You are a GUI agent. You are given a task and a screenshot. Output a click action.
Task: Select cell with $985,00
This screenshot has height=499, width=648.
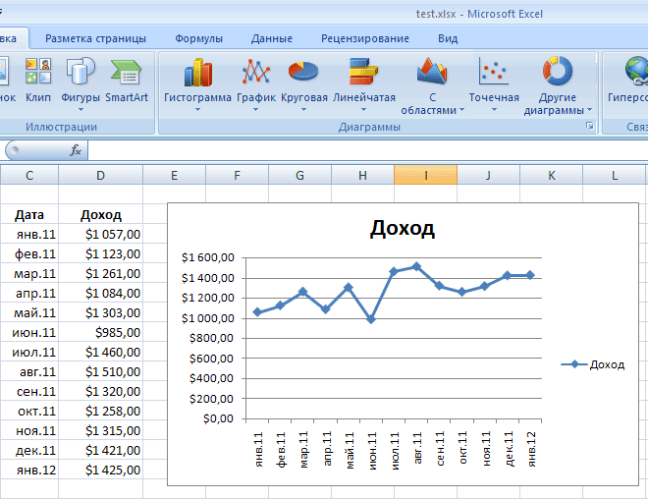[100, 332]
